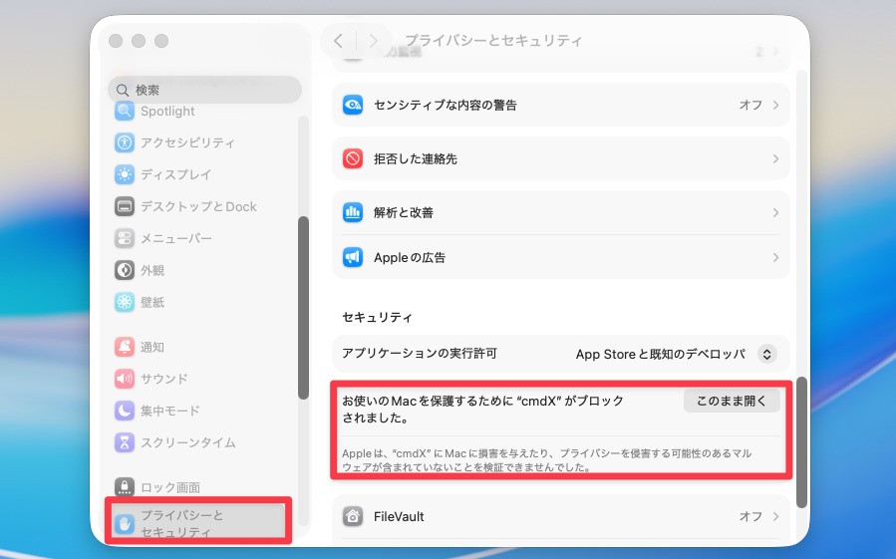Viewport: 896px width, 559px height.
Task: Select スクリーンタイム in the sidebar
Action: coord(203,442)
